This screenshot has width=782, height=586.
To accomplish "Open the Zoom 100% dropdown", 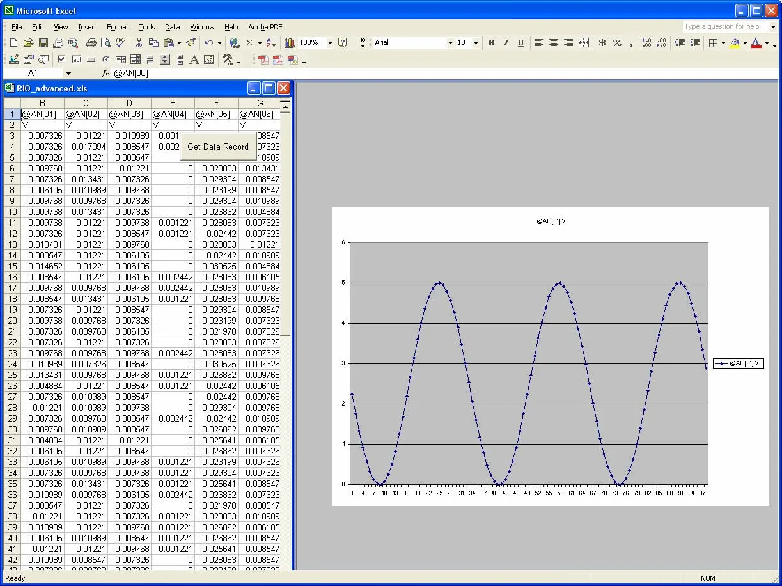I will click(330, 43).
